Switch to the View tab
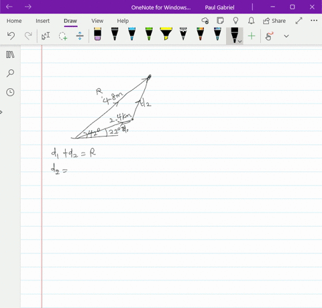This screenshot has width=322, height=308. click(97, 21)
